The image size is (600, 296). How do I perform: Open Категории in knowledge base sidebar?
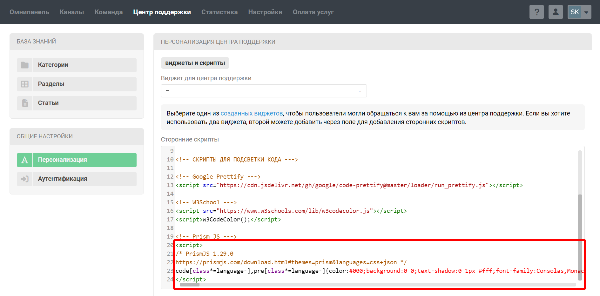[x=77, y=65]
